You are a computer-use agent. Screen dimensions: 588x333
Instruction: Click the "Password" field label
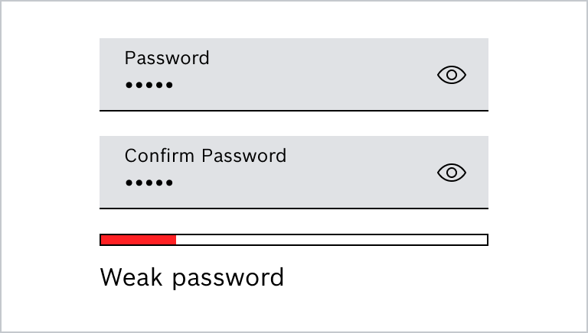[x=166, y=58]
